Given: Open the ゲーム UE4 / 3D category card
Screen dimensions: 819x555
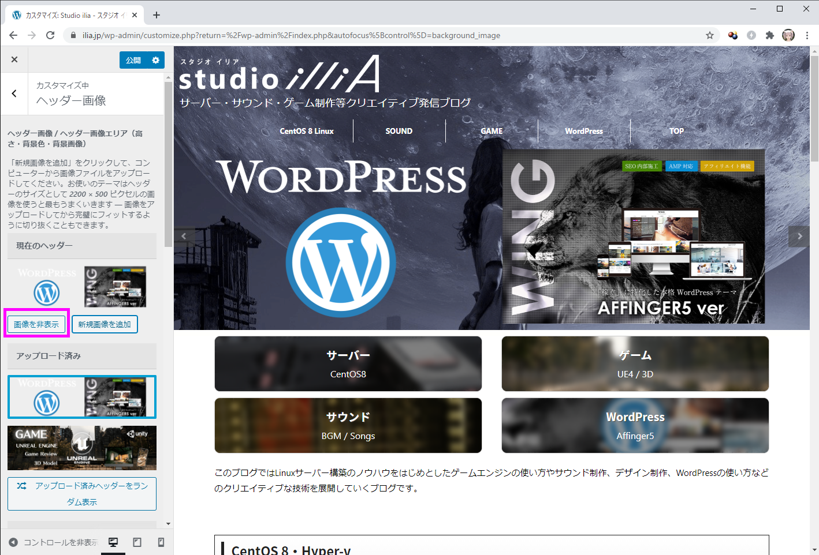Looking at the screenshot, I should (x=635, y=364).
